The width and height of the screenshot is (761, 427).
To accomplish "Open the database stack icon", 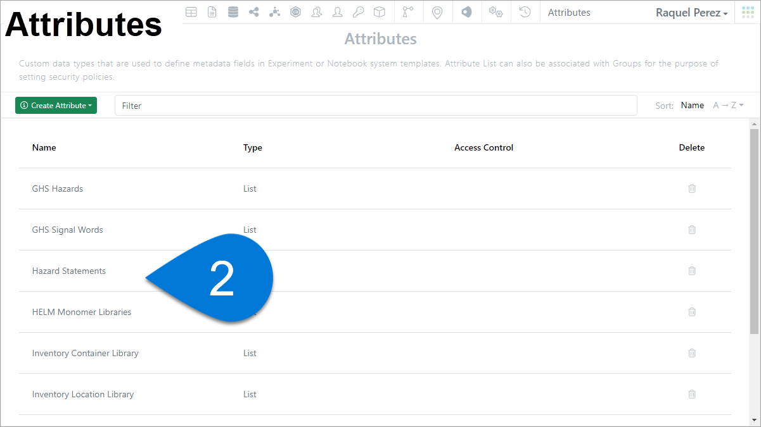I will (233, 12).
